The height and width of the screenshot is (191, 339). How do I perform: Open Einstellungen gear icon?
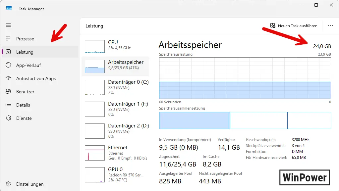point(9,184)
